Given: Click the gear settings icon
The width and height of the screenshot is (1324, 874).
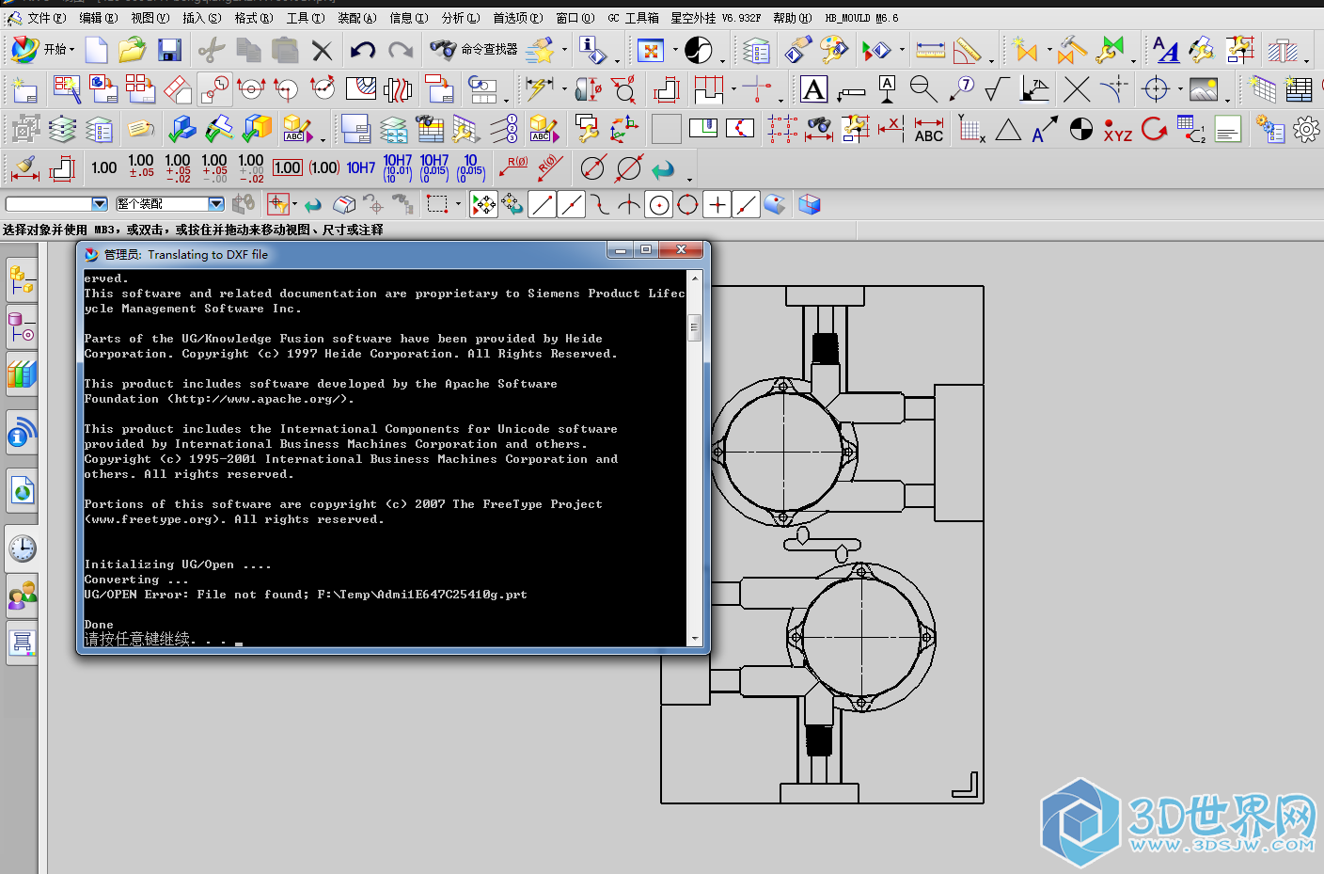Looking at the screenshot, I should click(x=1306, y=129).
